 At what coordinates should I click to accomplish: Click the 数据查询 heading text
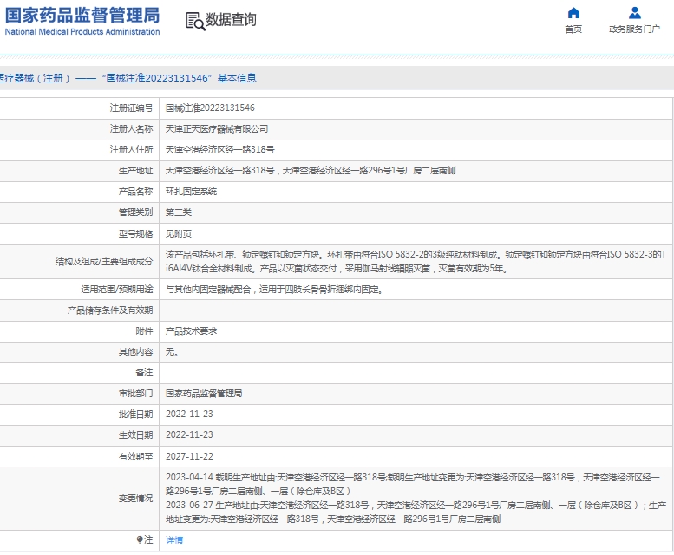231,20
